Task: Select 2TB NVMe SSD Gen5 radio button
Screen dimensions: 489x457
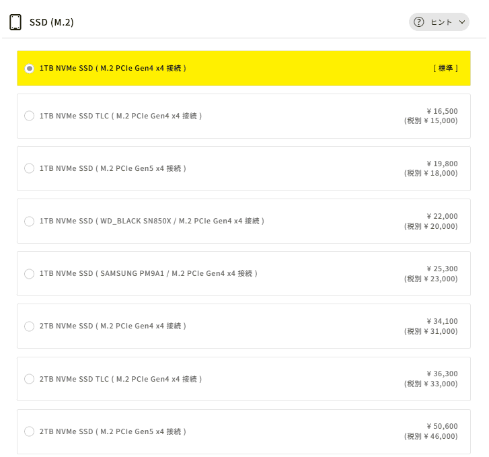Action: 29,431
